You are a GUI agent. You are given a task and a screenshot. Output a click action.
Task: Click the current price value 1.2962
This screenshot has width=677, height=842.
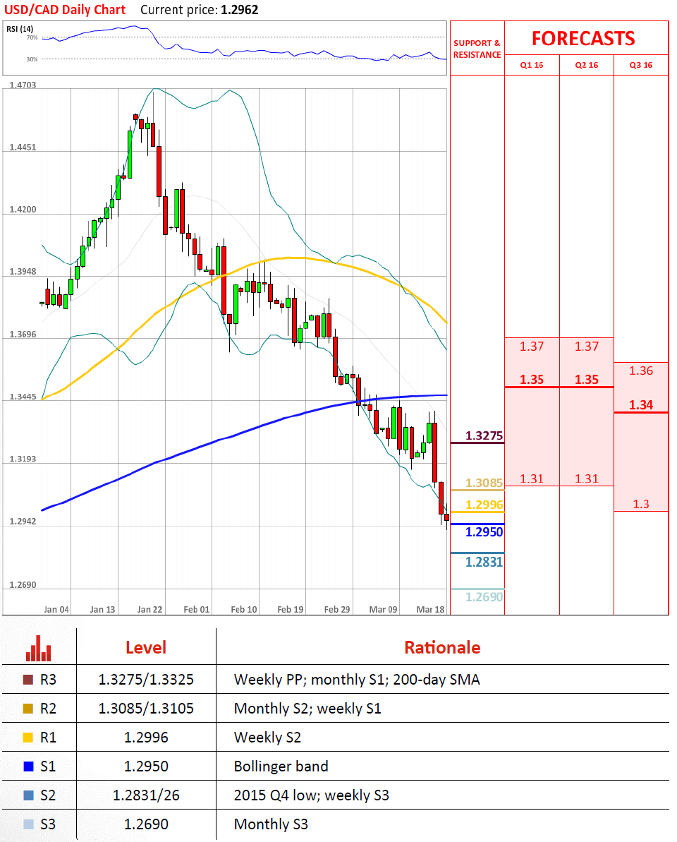click(240, 10)
